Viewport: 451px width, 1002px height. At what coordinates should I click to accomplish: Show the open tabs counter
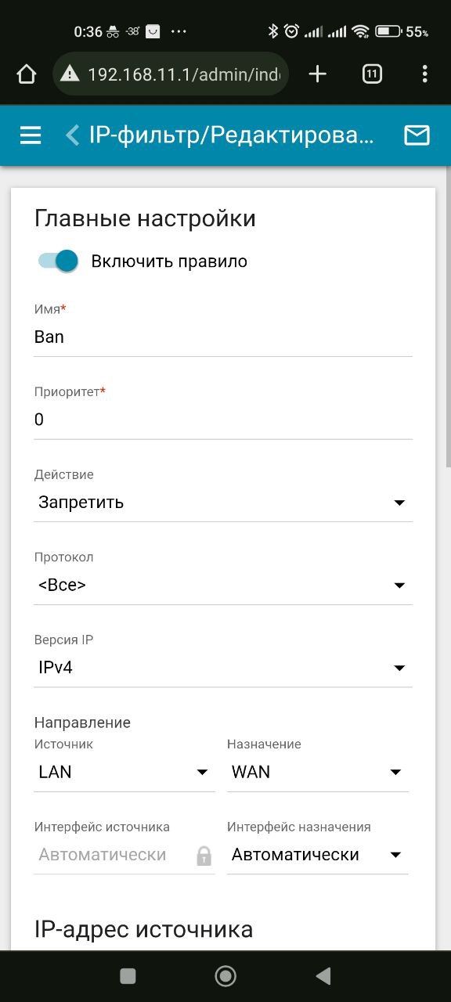(x=372, y=74)
